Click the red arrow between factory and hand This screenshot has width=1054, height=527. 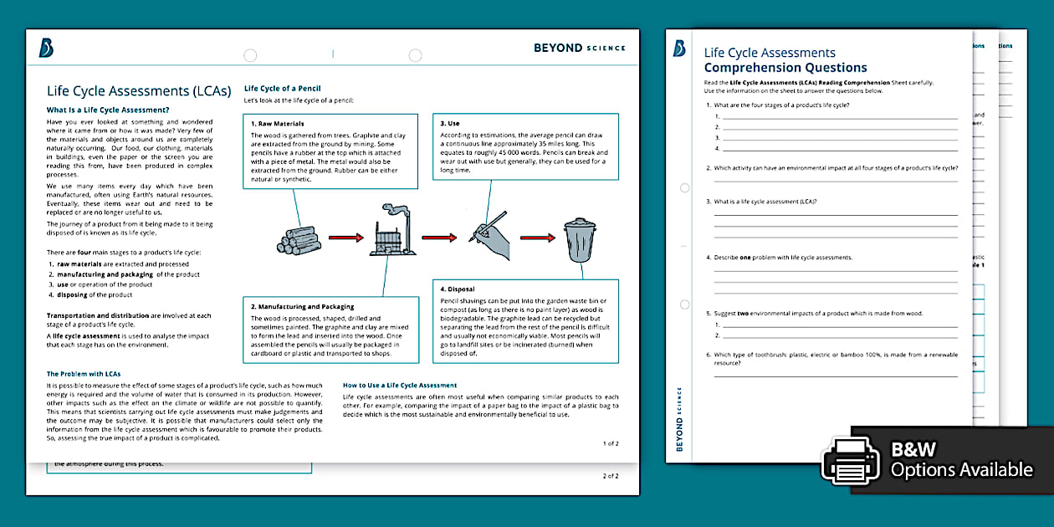point(439,238)
